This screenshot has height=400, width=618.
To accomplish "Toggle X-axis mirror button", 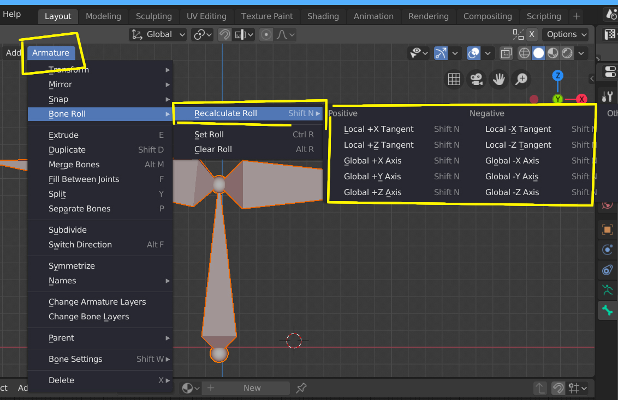I will tap(532, 34).
